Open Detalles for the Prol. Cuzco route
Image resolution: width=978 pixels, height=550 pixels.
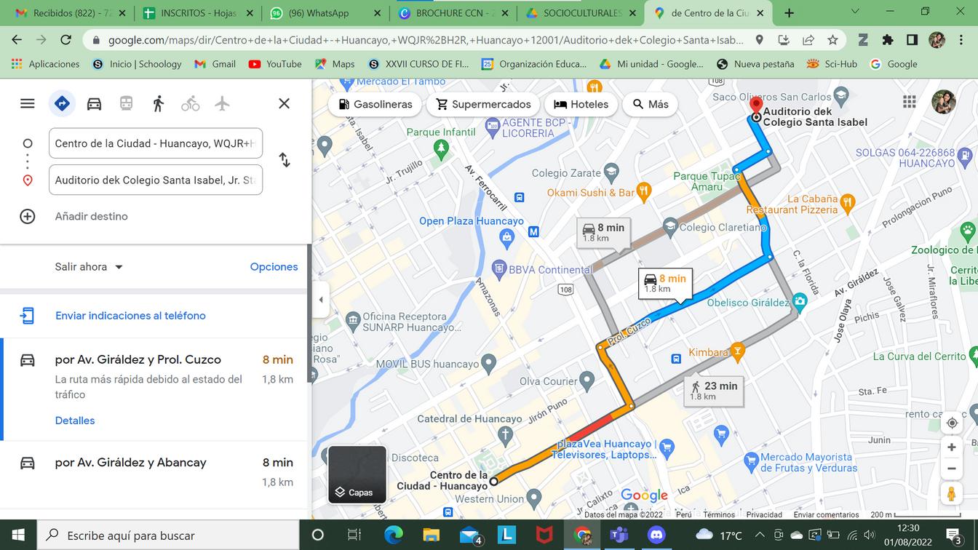tap(75, 421)
